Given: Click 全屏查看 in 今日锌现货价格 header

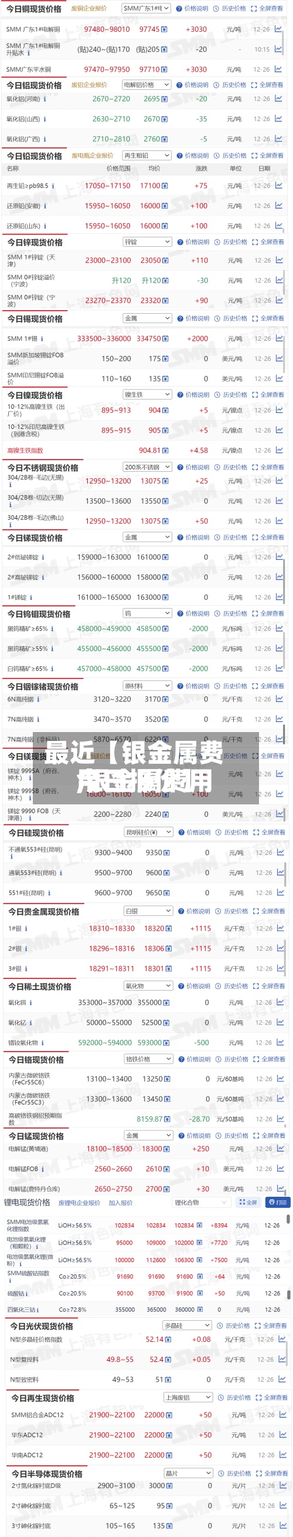Looking at the screenshot, I should pyautogui.click(x=268, y=242).
